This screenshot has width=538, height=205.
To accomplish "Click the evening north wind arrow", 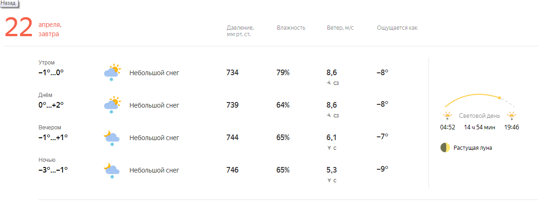I will 329,148.
